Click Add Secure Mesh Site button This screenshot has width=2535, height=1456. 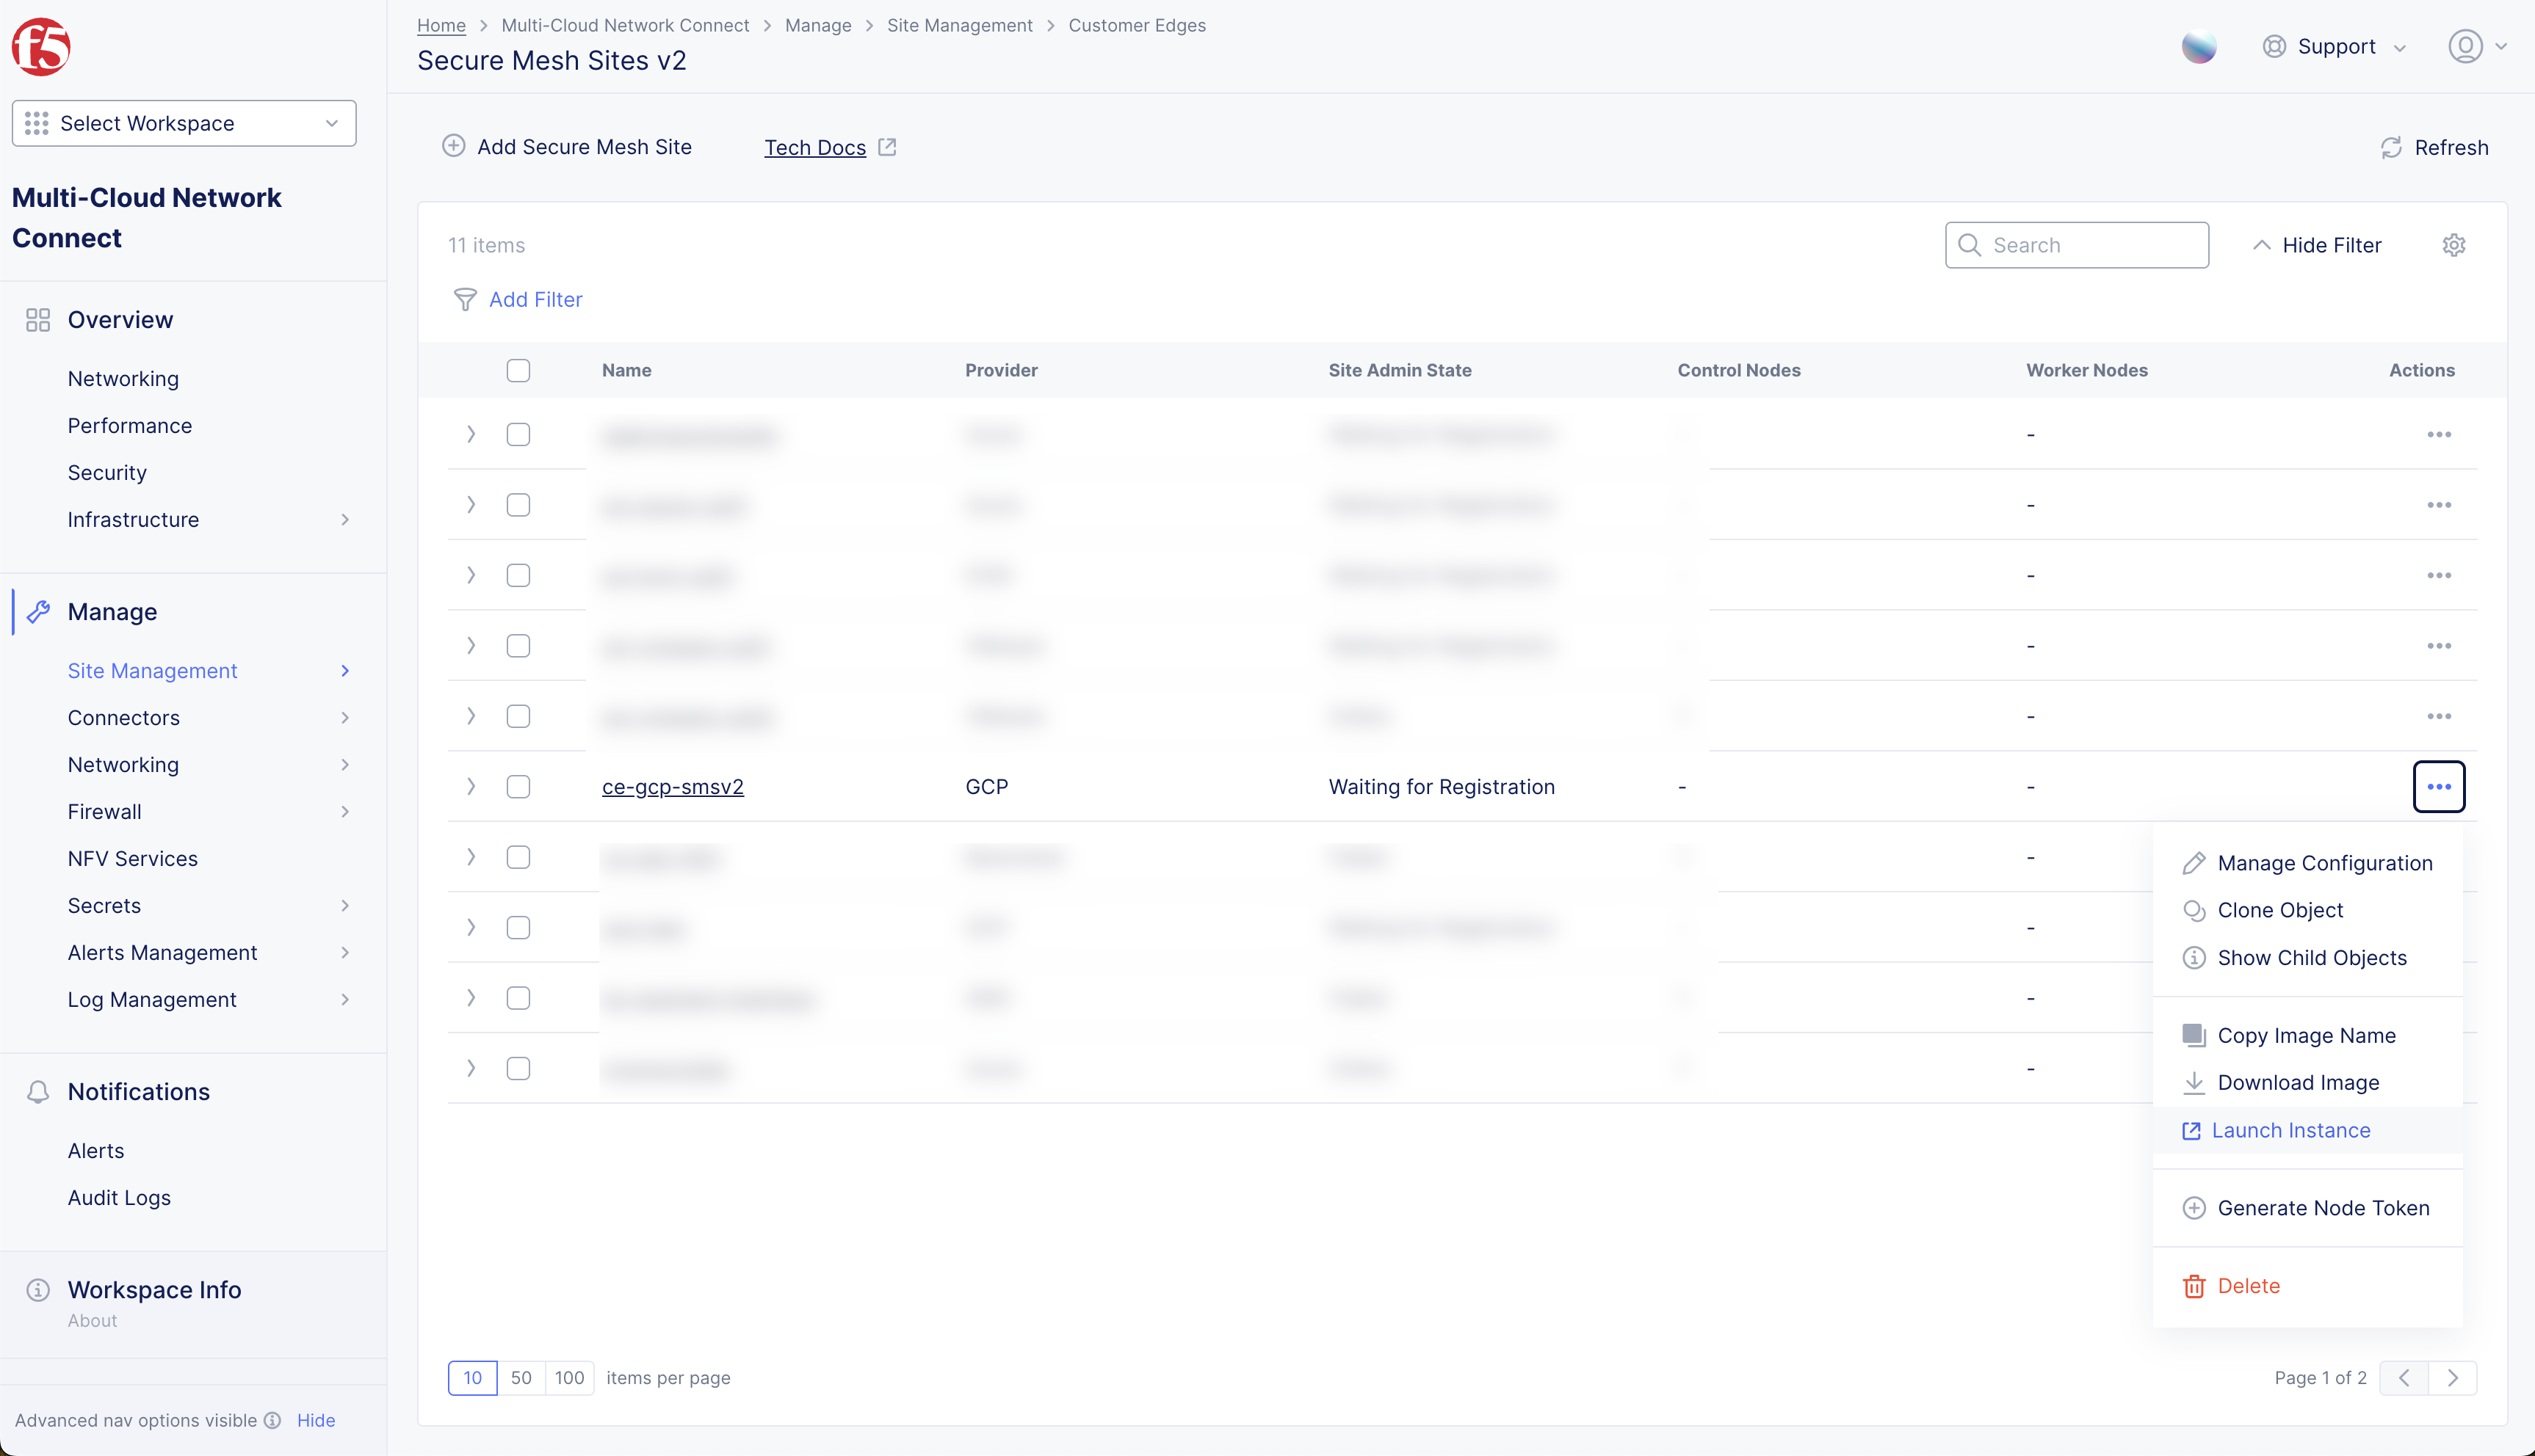pyautogui.click(x=567, y=146)
